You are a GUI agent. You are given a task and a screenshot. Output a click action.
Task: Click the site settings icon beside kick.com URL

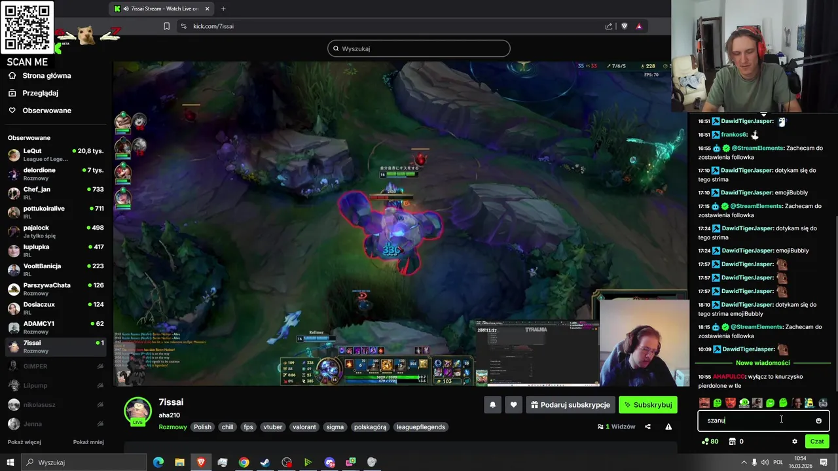(183, 26)
